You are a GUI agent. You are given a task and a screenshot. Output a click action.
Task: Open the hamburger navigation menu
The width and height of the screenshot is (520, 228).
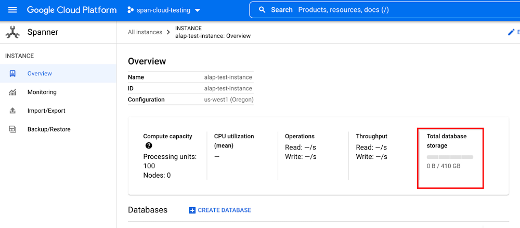12,10
